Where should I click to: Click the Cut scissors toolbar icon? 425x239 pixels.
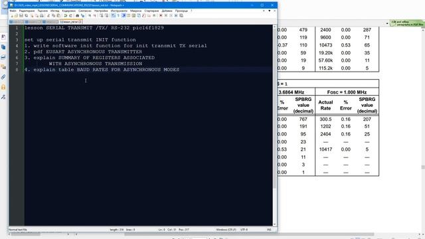tap(48, 16)
